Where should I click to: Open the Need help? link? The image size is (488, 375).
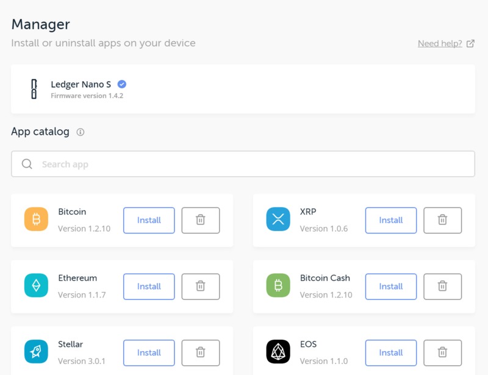[x=440, y=43]
